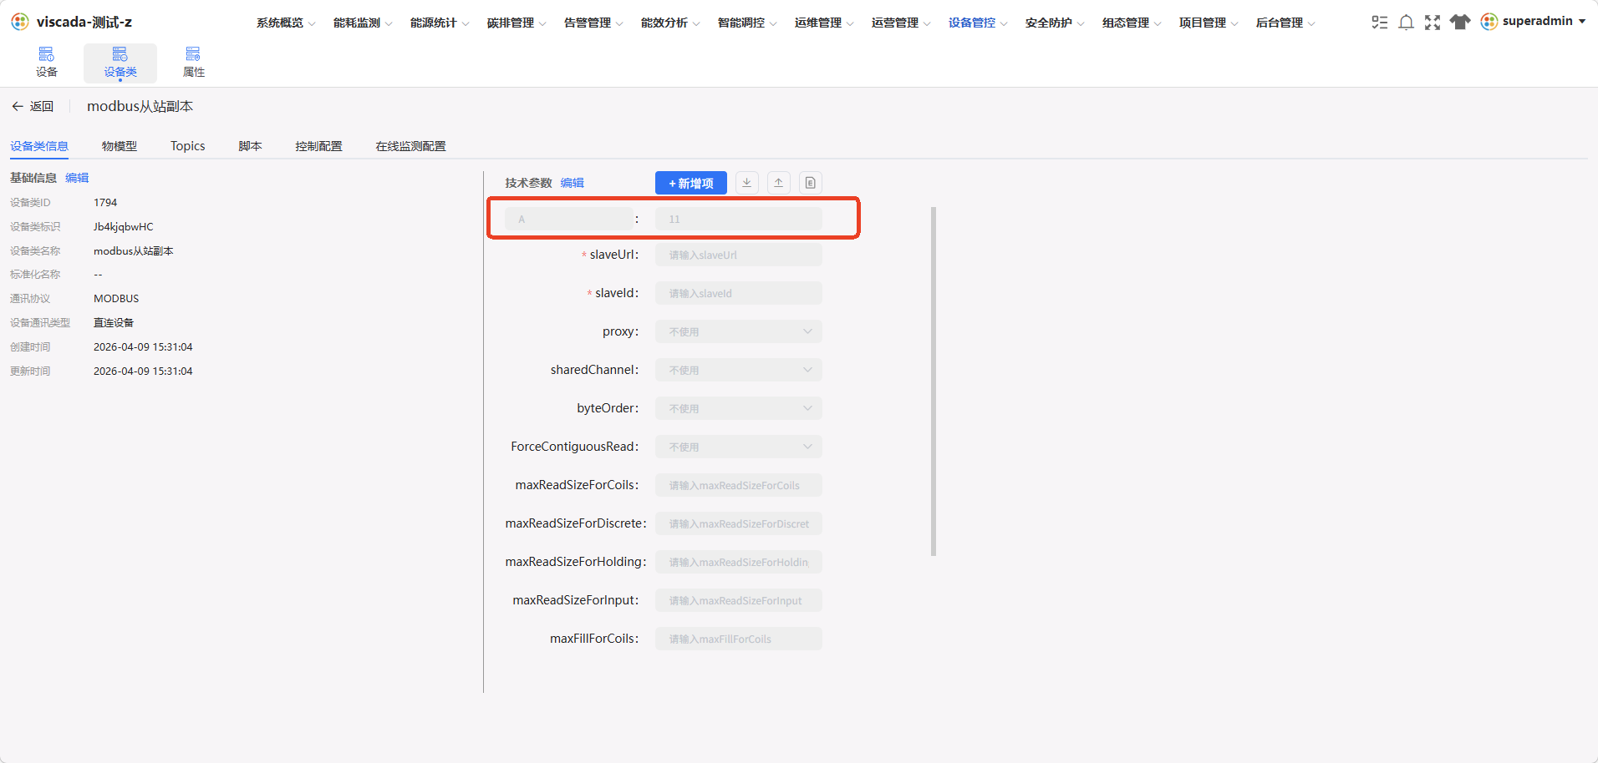Click the custom parameter value field 11
The image size is (1598, 763).
pos(739,219)
